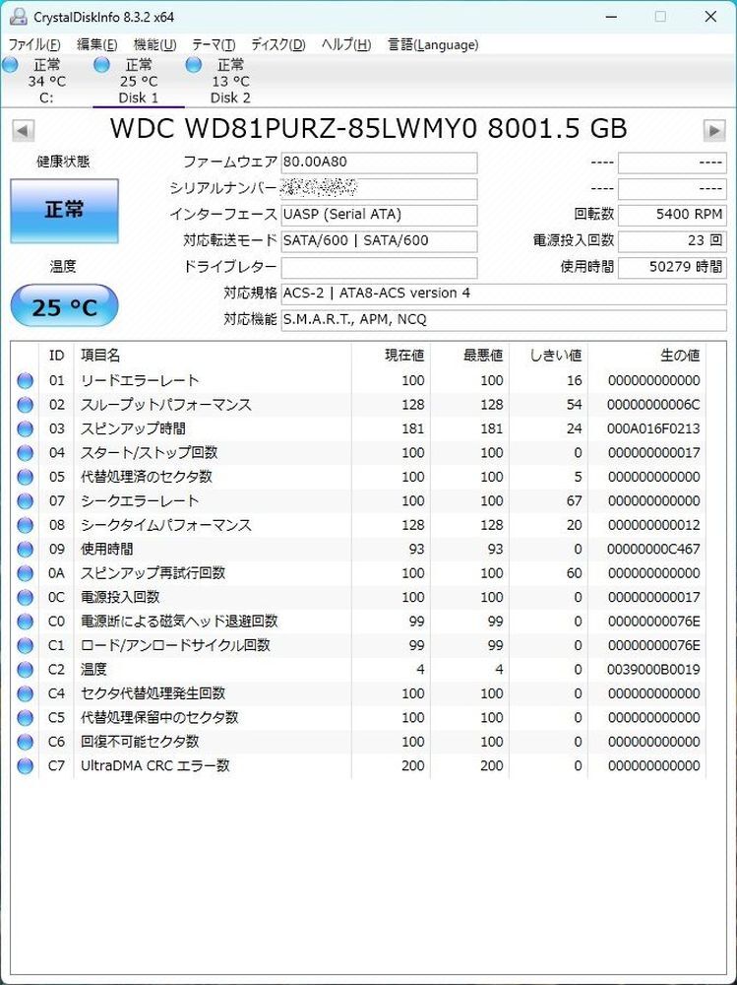The height and width of the screenshot is (985, 737).
Task: Click the Disk 2 blue status orb
Action: [x=194, y=64]
